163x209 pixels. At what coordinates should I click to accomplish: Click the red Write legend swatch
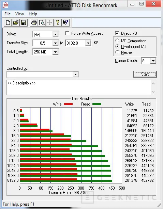pos(68,104)
